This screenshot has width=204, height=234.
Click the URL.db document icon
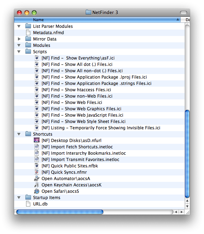[28, 204]
